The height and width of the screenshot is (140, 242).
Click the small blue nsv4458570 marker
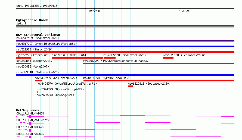37,86
